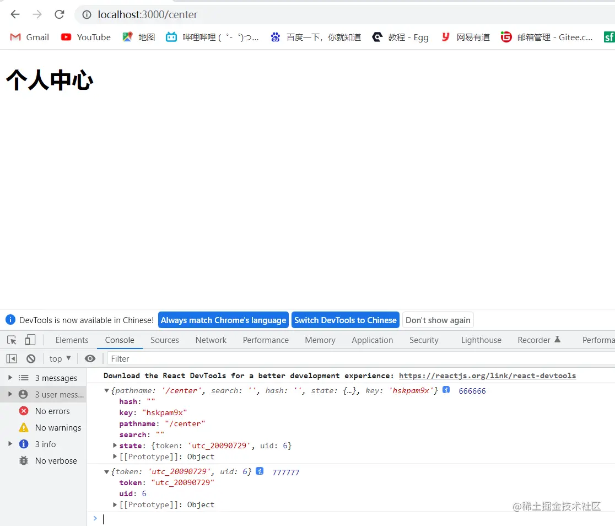Click the key: "hskpam9x" property
This screenshot has height=526, width=615.
point(153,412)
